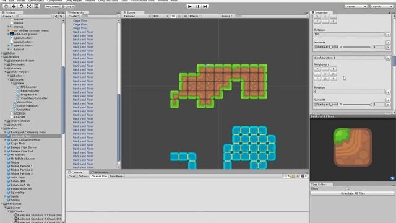Select the Spaceship prefab icon
This screenshot has height=223, width=396.
(x=9, y=193)
